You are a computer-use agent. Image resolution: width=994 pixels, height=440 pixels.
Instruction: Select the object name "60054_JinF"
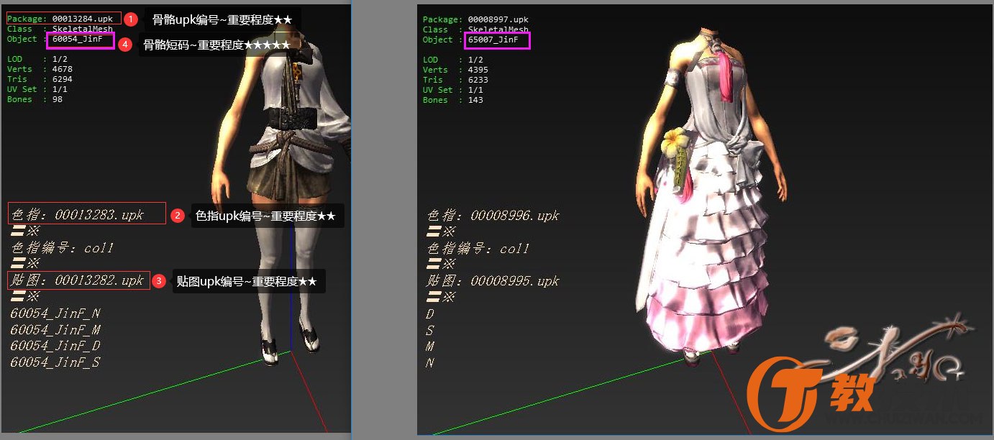78,39
